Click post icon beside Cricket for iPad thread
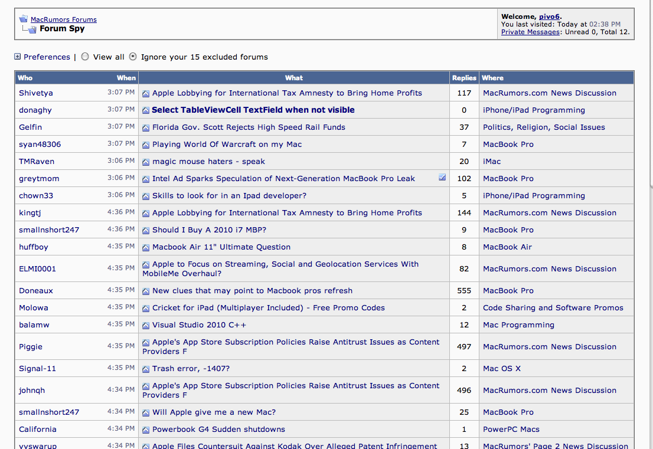The width and height of the screenshot is (653, 449). (146, 309)
